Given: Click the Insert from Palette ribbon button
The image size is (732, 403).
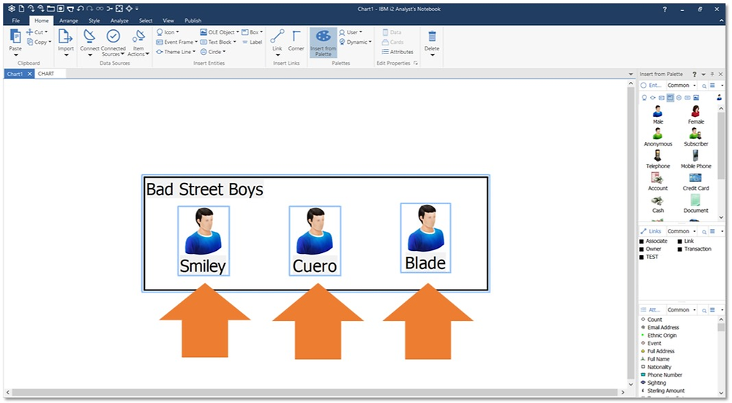Looking at the screenshot, I should [323, 42].
